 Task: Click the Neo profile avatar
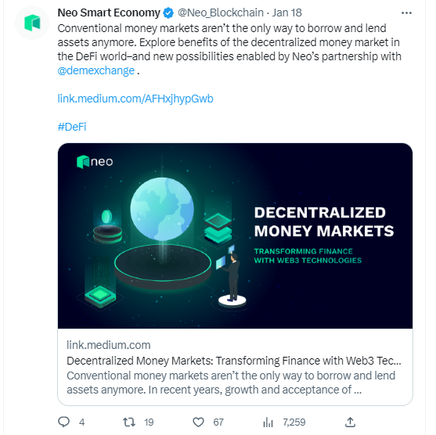pyautogui.click(x=32, y=23)
